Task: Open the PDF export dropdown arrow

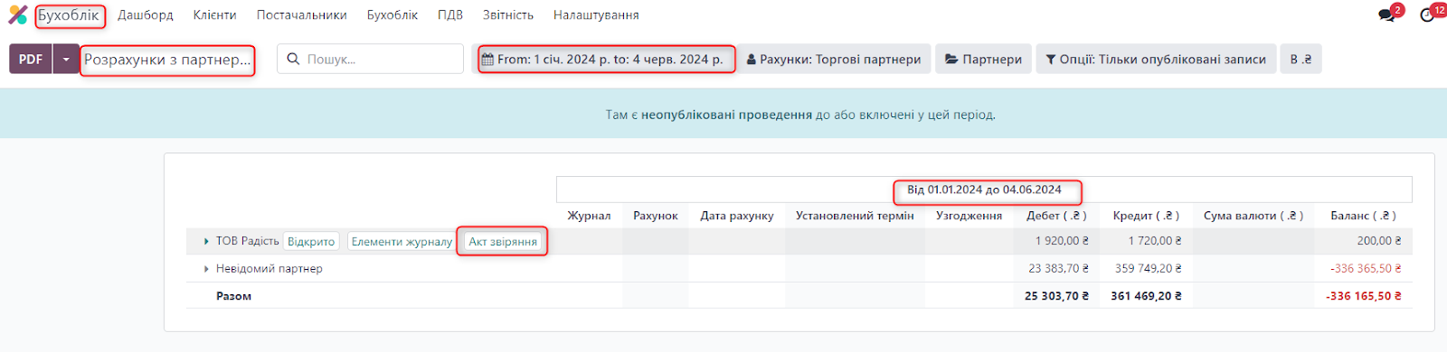Action: click(66, 60)
